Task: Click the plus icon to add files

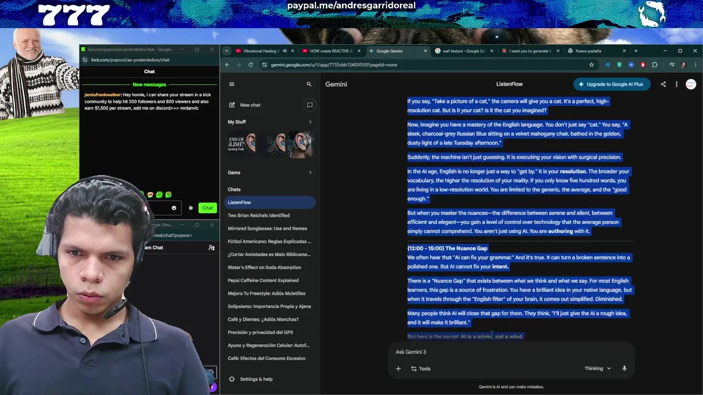Action: tap(398, 369)
